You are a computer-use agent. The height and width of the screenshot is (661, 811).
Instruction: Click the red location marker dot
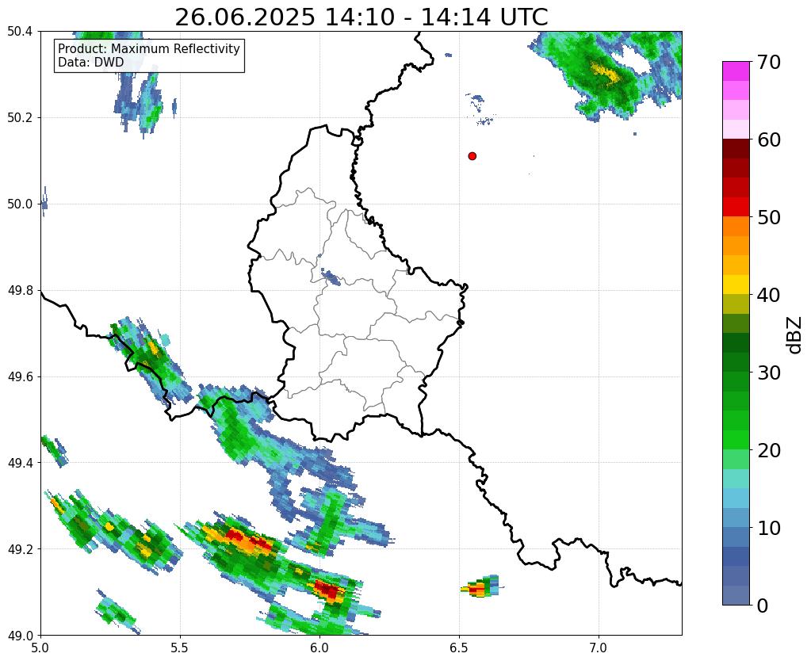(472, 156)
